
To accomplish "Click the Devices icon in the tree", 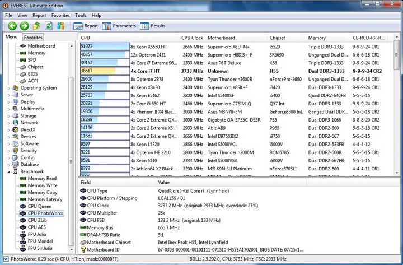I will tap(16, 136).
